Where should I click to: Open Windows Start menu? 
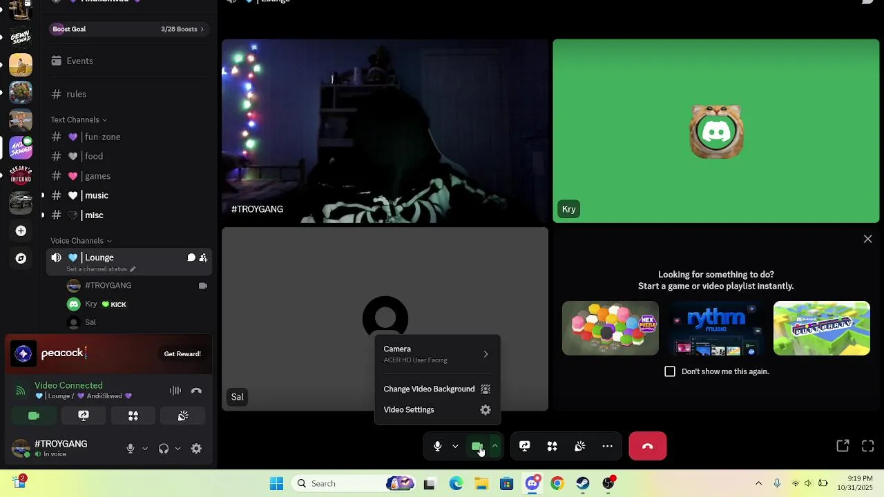click(x=276, y=484)
